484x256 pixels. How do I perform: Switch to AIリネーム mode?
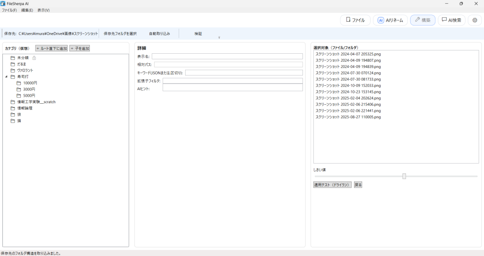point(390,20)
